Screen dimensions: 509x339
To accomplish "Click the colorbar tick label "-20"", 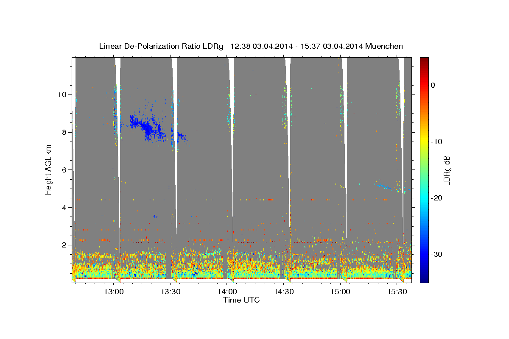I will [436, 198].
